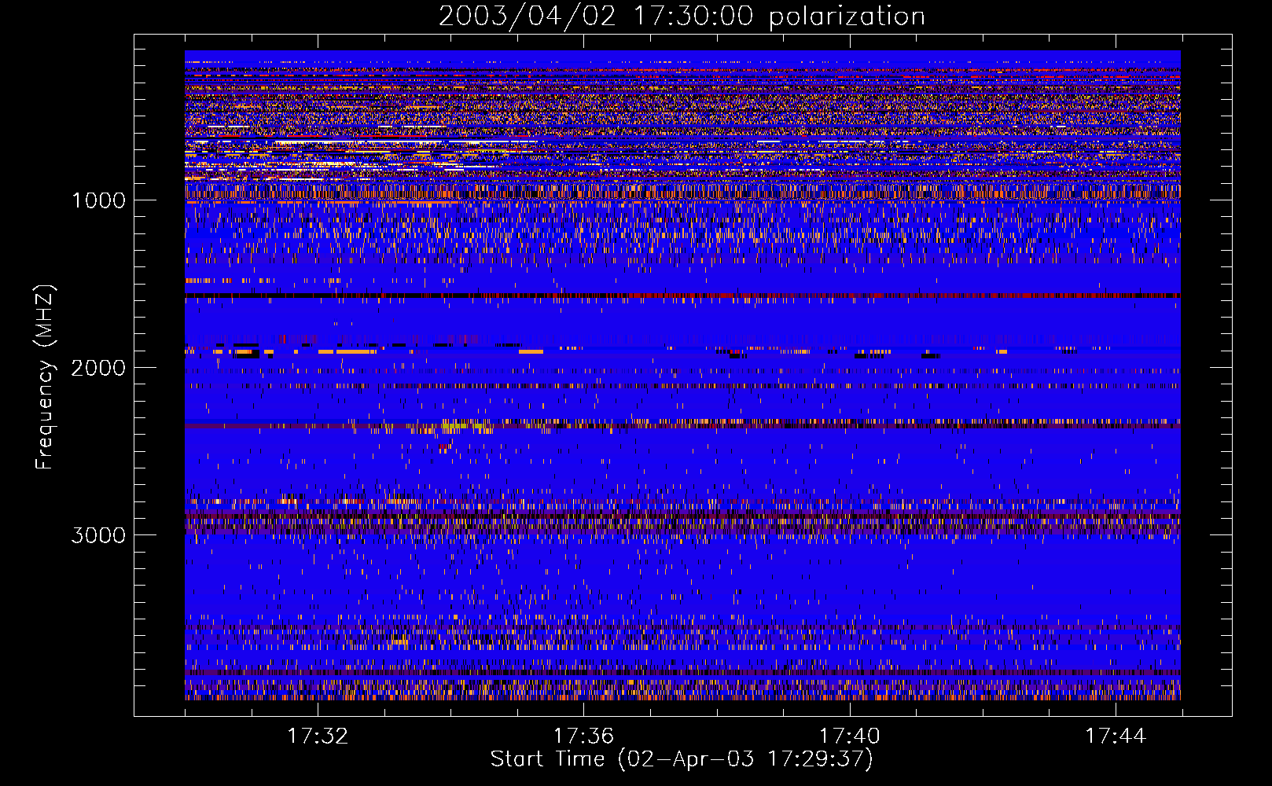Click the solid blue strip at spectrogram top
This screenshot has height=786, width=1272.
pyautogui.click(x=681, y=55)
